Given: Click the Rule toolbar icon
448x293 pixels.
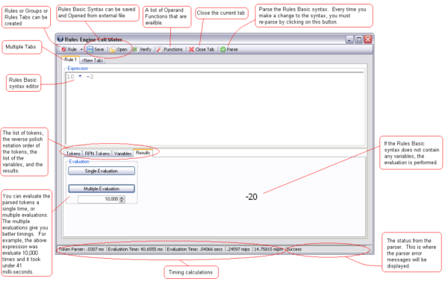Looking at the screenshot, I should (64, 49).
